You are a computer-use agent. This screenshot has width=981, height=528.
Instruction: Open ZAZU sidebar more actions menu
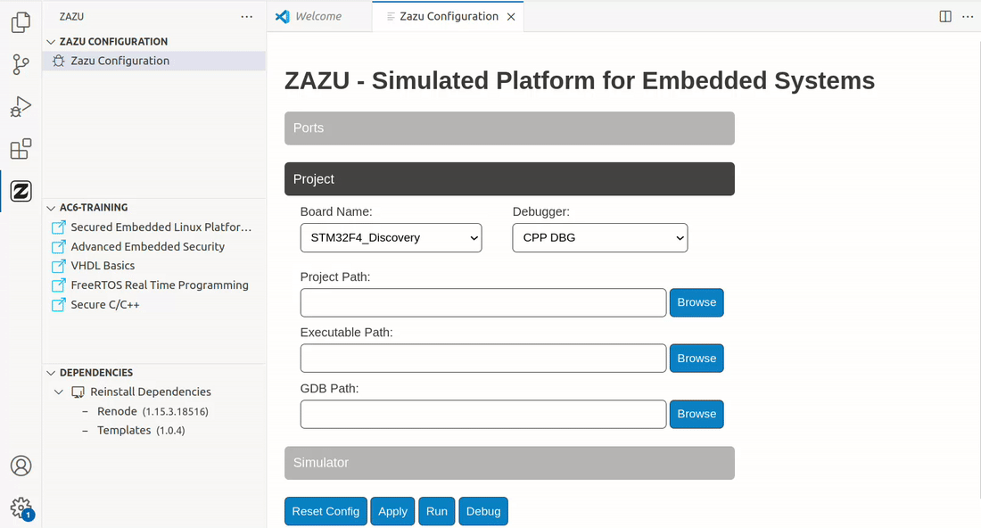246,17
